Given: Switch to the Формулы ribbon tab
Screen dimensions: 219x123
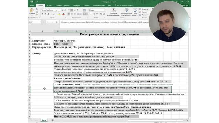Looking at the screenshot, I should [77, 5].
